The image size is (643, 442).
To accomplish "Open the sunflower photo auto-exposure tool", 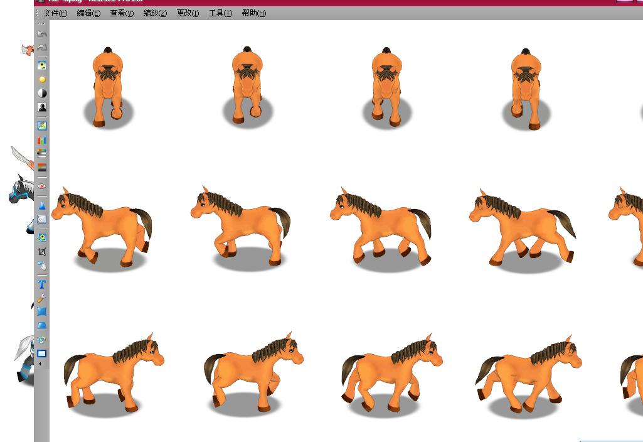I will click(42, 66).
